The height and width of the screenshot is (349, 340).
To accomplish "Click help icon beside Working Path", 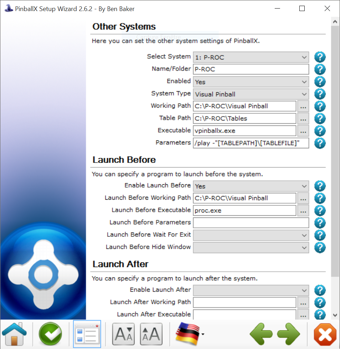I will (320, 106).
